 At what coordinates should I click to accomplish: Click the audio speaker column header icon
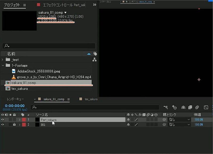6,115
